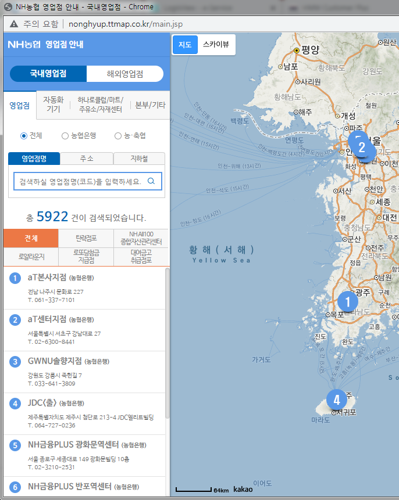The image size is (399, 500).
Task: Filter results by 탄력점포
Action: pos(86,238)
